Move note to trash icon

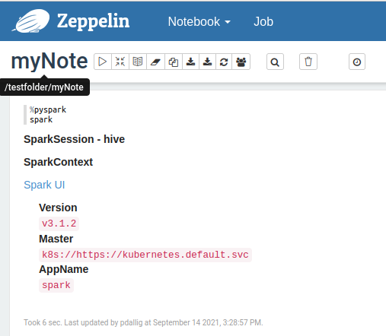(308, 62)
